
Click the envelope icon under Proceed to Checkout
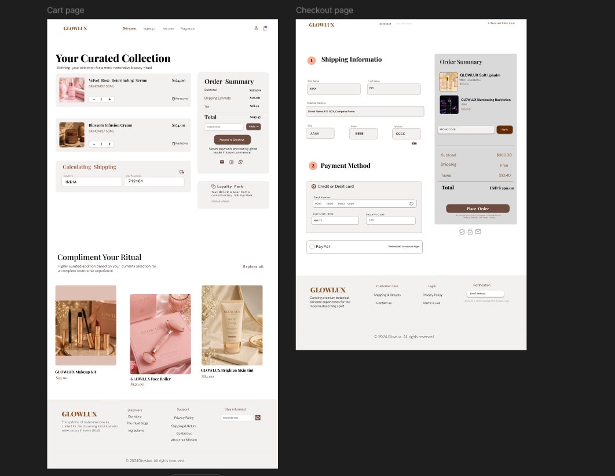pos(222,162)
